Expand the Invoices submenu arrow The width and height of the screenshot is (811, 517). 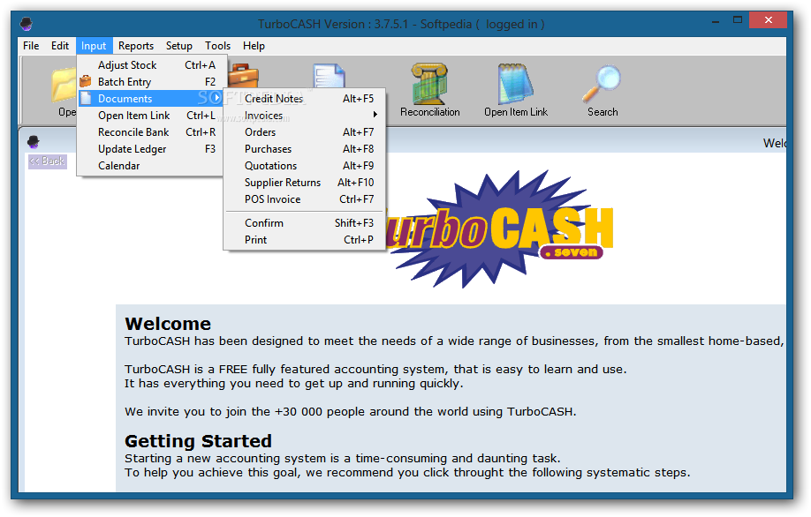click(375, 115)
